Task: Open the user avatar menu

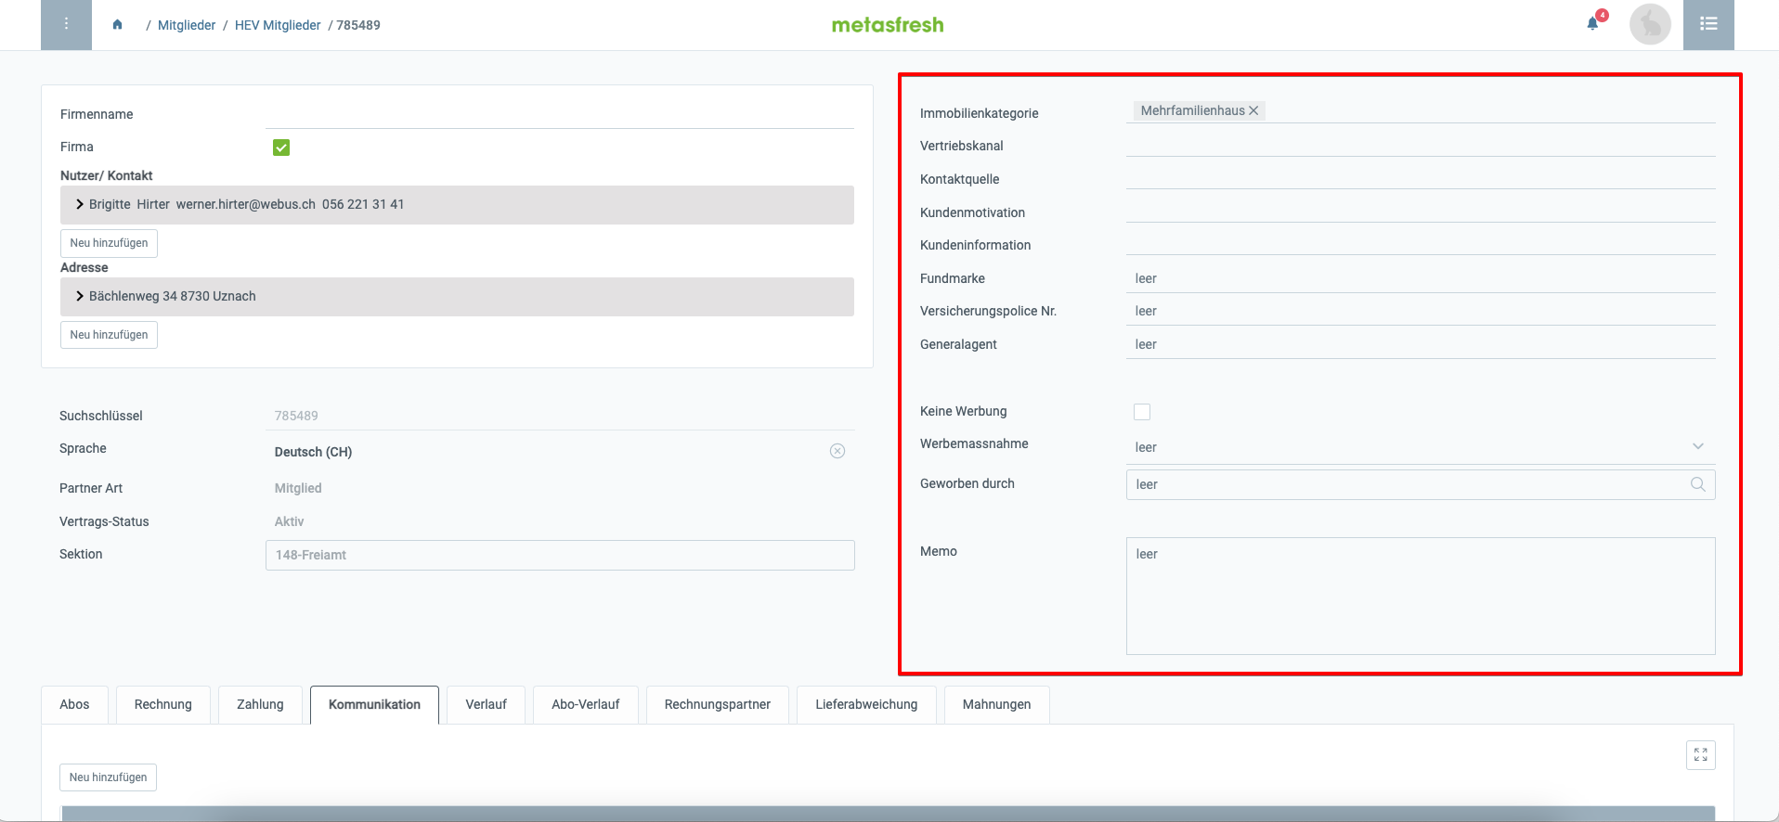Action: [x=1650, y=24]
